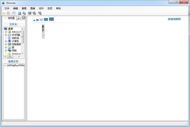Viewport: 190px width, 127px height.
Task: Select the video thumbnail in main area
Action: click(43, 31)
